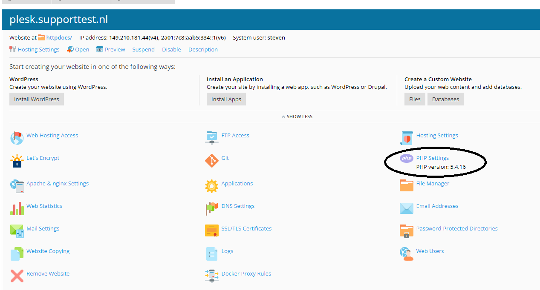The height and width of the screenshot is (290, 540).
Task: Open the Web Hosting Access link
Action: pos(52,135)
